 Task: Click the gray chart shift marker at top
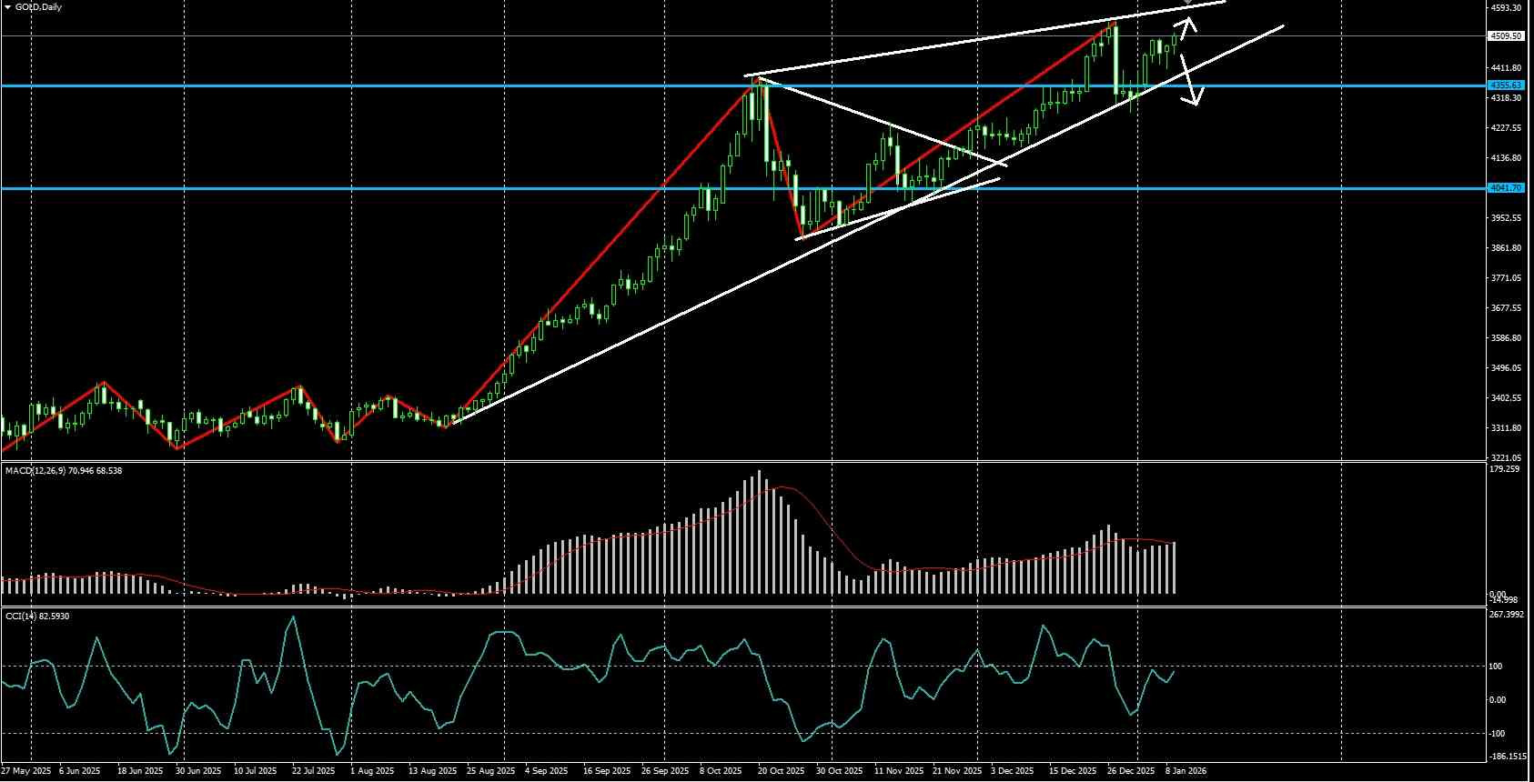[x=1188, y=3]
